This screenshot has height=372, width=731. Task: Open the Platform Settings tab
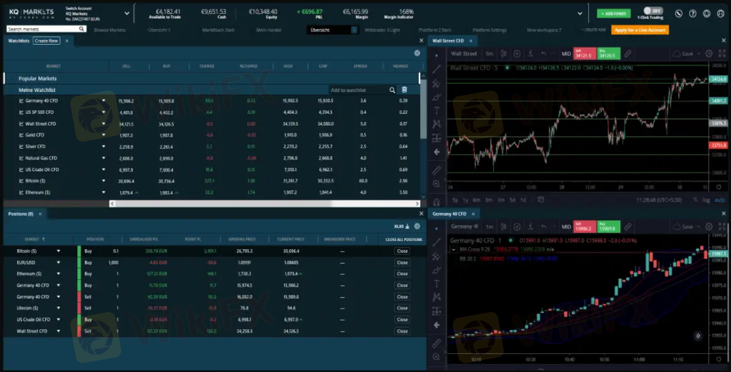coord(489,30)
